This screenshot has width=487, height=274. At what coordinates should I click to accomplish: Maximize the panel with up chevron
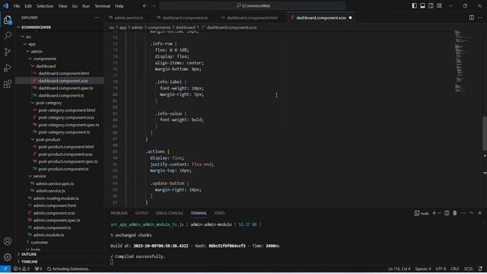click(472, 213)
